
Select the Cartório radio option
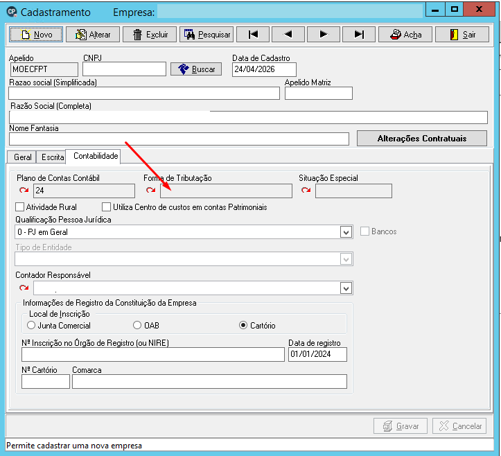point(243,325)
